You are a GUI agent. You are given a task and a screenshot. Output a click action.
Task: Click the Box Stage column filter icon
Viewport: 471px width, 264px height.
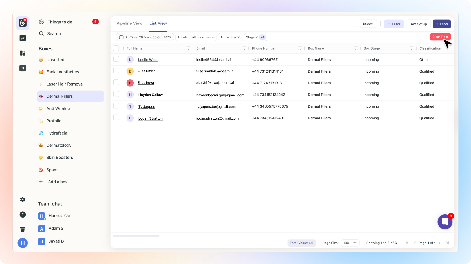[412, 48]
